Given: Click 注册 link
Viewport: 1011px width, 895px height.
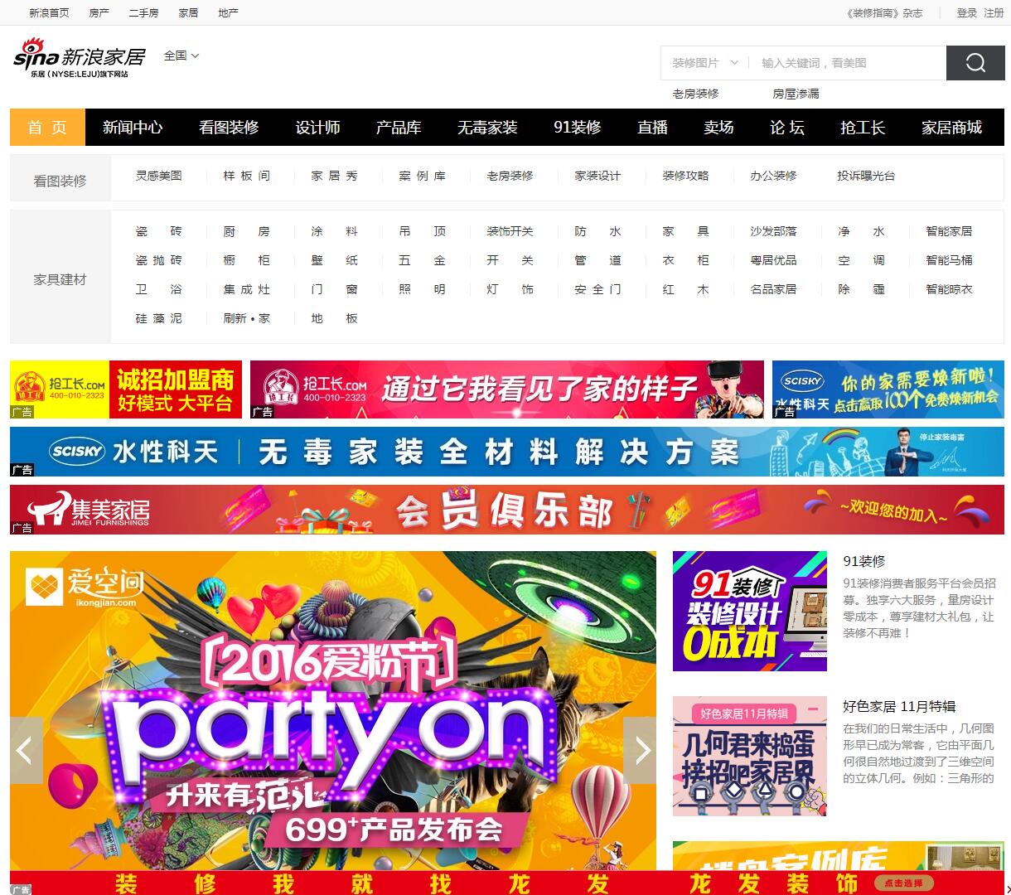Looking at the screenshot, I should click(x=994, y=12).
